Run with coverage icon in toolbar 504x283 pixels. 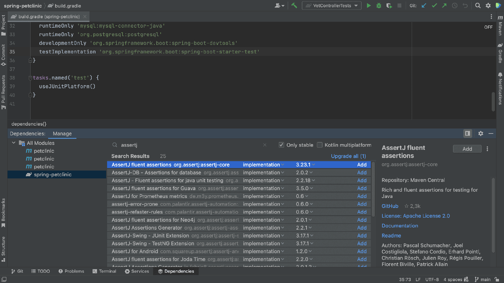[x=389, y=5]
